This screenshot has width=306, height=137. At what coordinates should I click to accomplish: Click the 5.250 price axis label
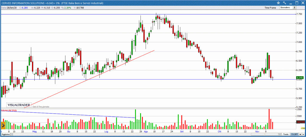click(299, 108)
